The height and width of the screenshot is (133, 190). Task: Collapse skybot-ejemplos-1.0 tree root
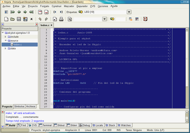[x=3, y=33]
